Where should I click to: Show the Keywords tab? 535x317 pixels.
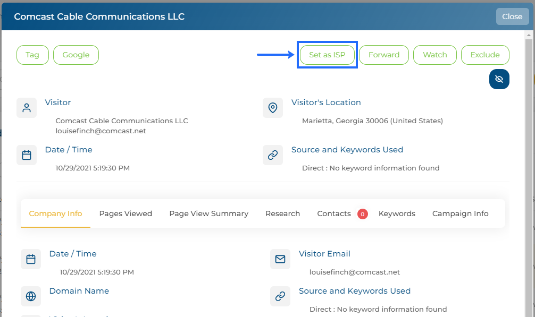point(397,213)
